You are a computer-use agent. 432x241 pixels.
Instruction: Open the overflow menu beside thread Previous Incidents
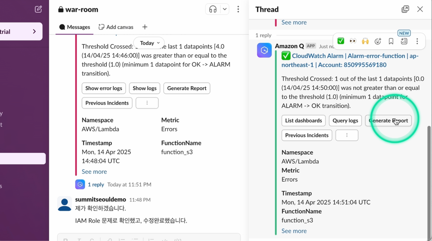[x=347, y=135]
